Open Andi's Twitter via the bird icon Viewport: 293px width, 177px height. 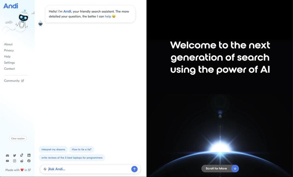click(15, 155)
